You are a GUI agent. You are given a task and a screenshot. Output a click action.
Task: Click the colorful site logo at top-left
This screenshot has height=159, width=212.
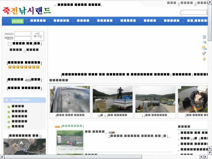point(27,11)
